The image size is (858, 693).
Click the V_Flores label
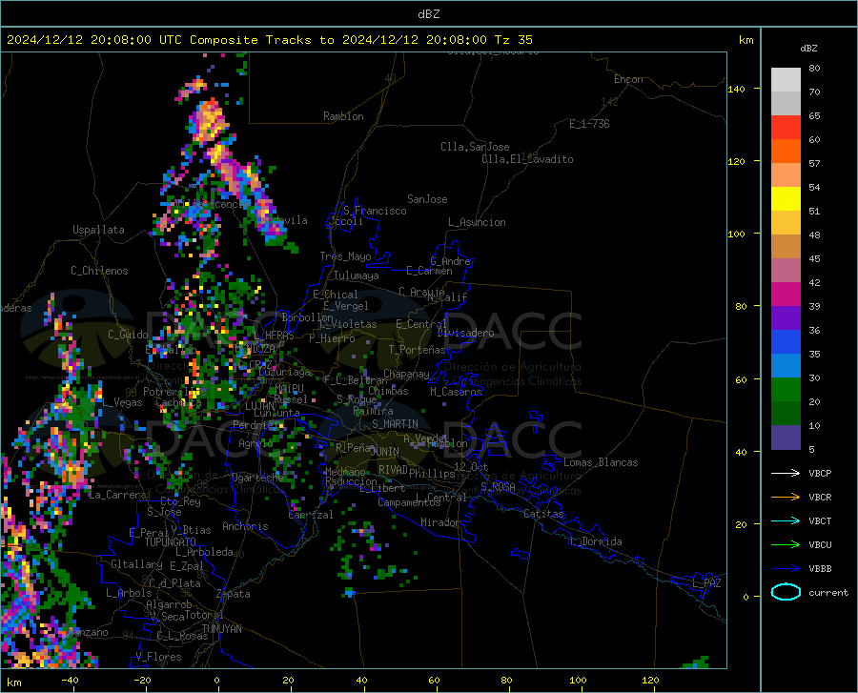158,657
